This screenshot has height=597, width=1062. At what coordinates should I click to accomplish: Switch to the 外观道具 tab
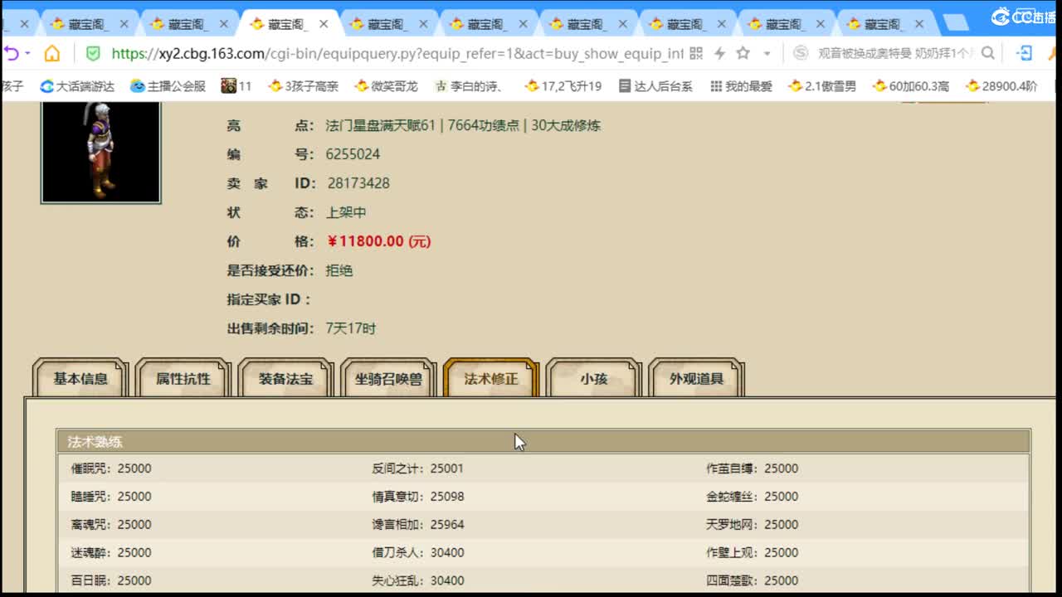[x=697, y=379]
